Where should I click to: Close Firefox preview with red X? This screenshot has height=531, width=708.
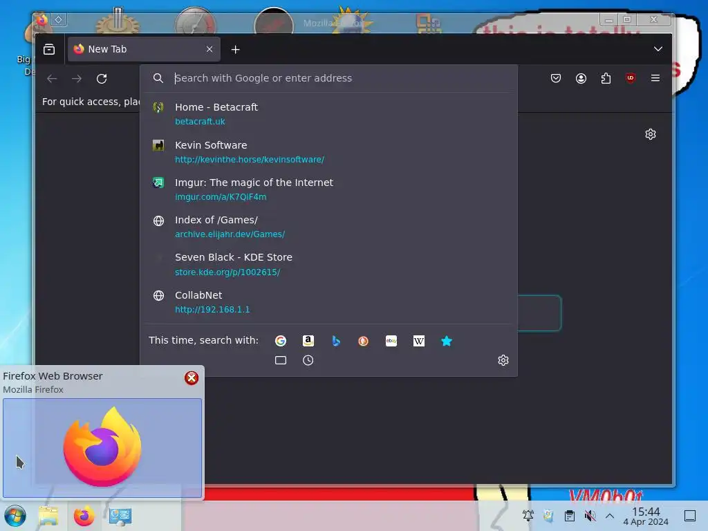tap(192, 378)
